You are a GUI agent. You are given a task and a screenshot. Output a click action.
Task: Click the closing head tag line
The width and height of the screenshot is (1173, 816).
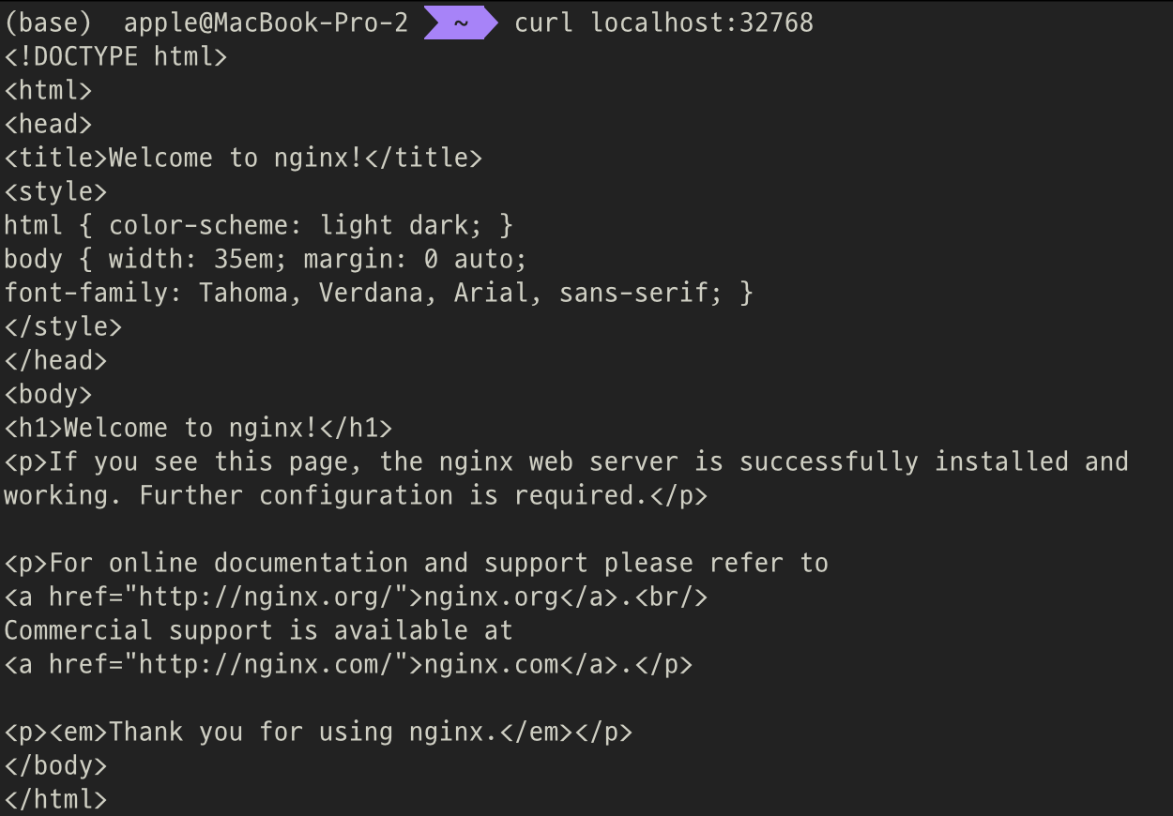[x=55, y=360]
